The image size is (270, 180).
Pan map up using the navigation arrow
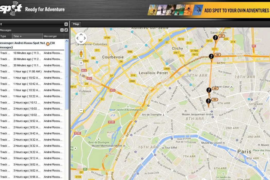(81, 34)
